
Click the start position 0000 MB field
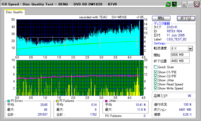coord(180,55)
